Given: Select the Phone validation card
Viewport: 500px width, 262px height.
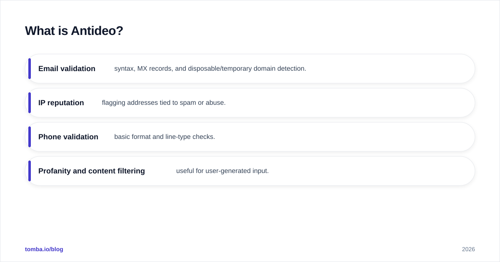Looking at the screenshot, I should coord(250,137).
